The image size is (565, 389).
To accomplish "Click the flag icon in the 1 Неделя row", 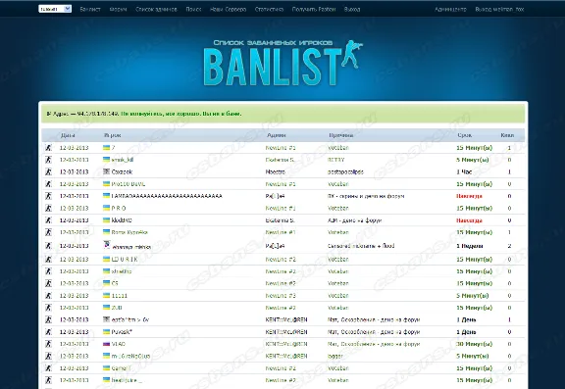I will [107, 245].
